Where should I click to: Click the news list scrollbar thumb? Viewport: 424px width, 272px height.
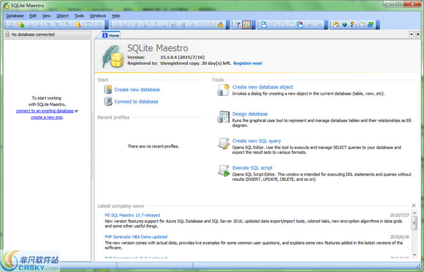tap(415, 223)
